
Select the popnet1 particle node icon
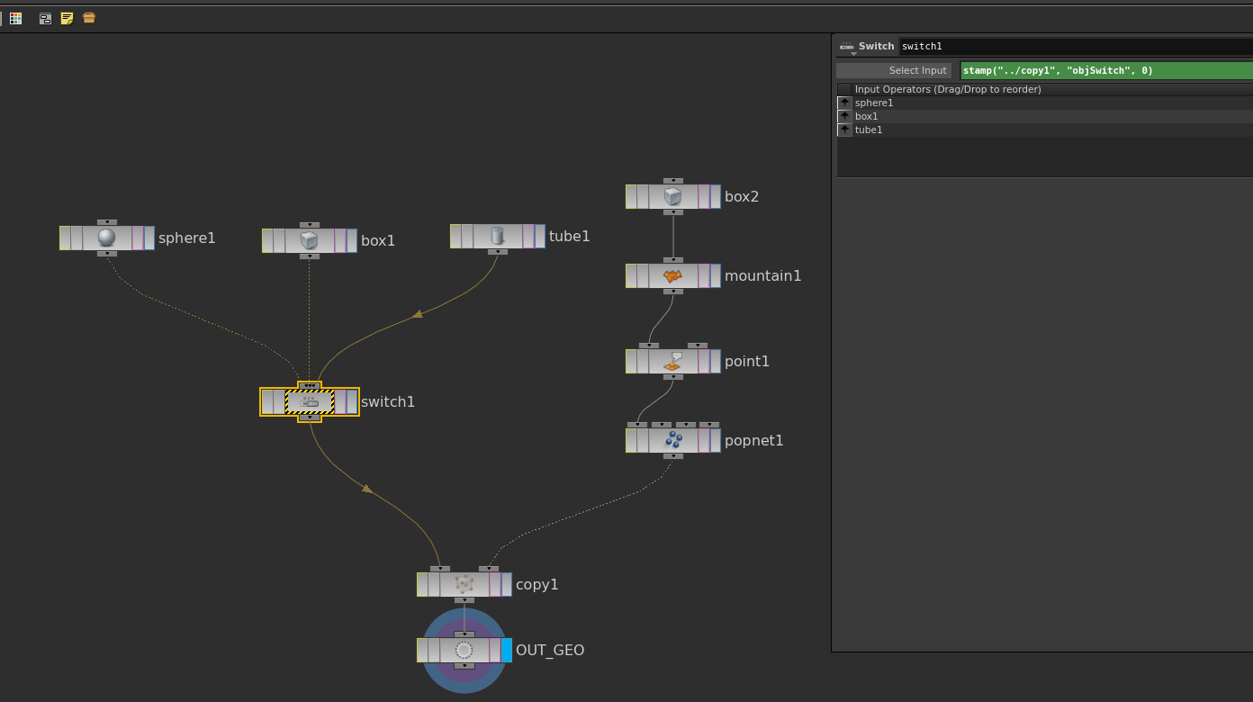672,440
